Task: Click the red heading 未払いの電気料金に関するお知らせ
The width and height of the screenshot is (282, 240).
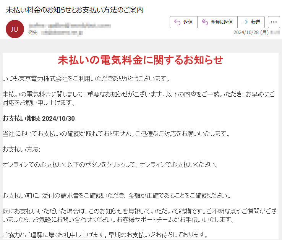Action: tap(141, 60)
